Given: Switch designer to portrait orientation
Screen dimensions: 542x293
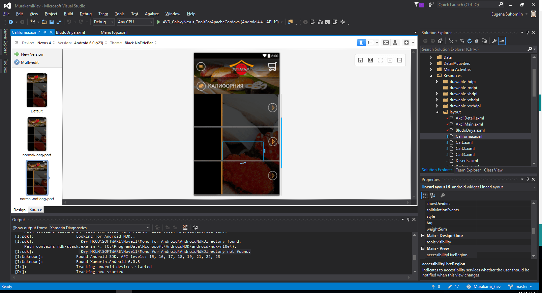Looking at the screenshot, I should (361, 43).
